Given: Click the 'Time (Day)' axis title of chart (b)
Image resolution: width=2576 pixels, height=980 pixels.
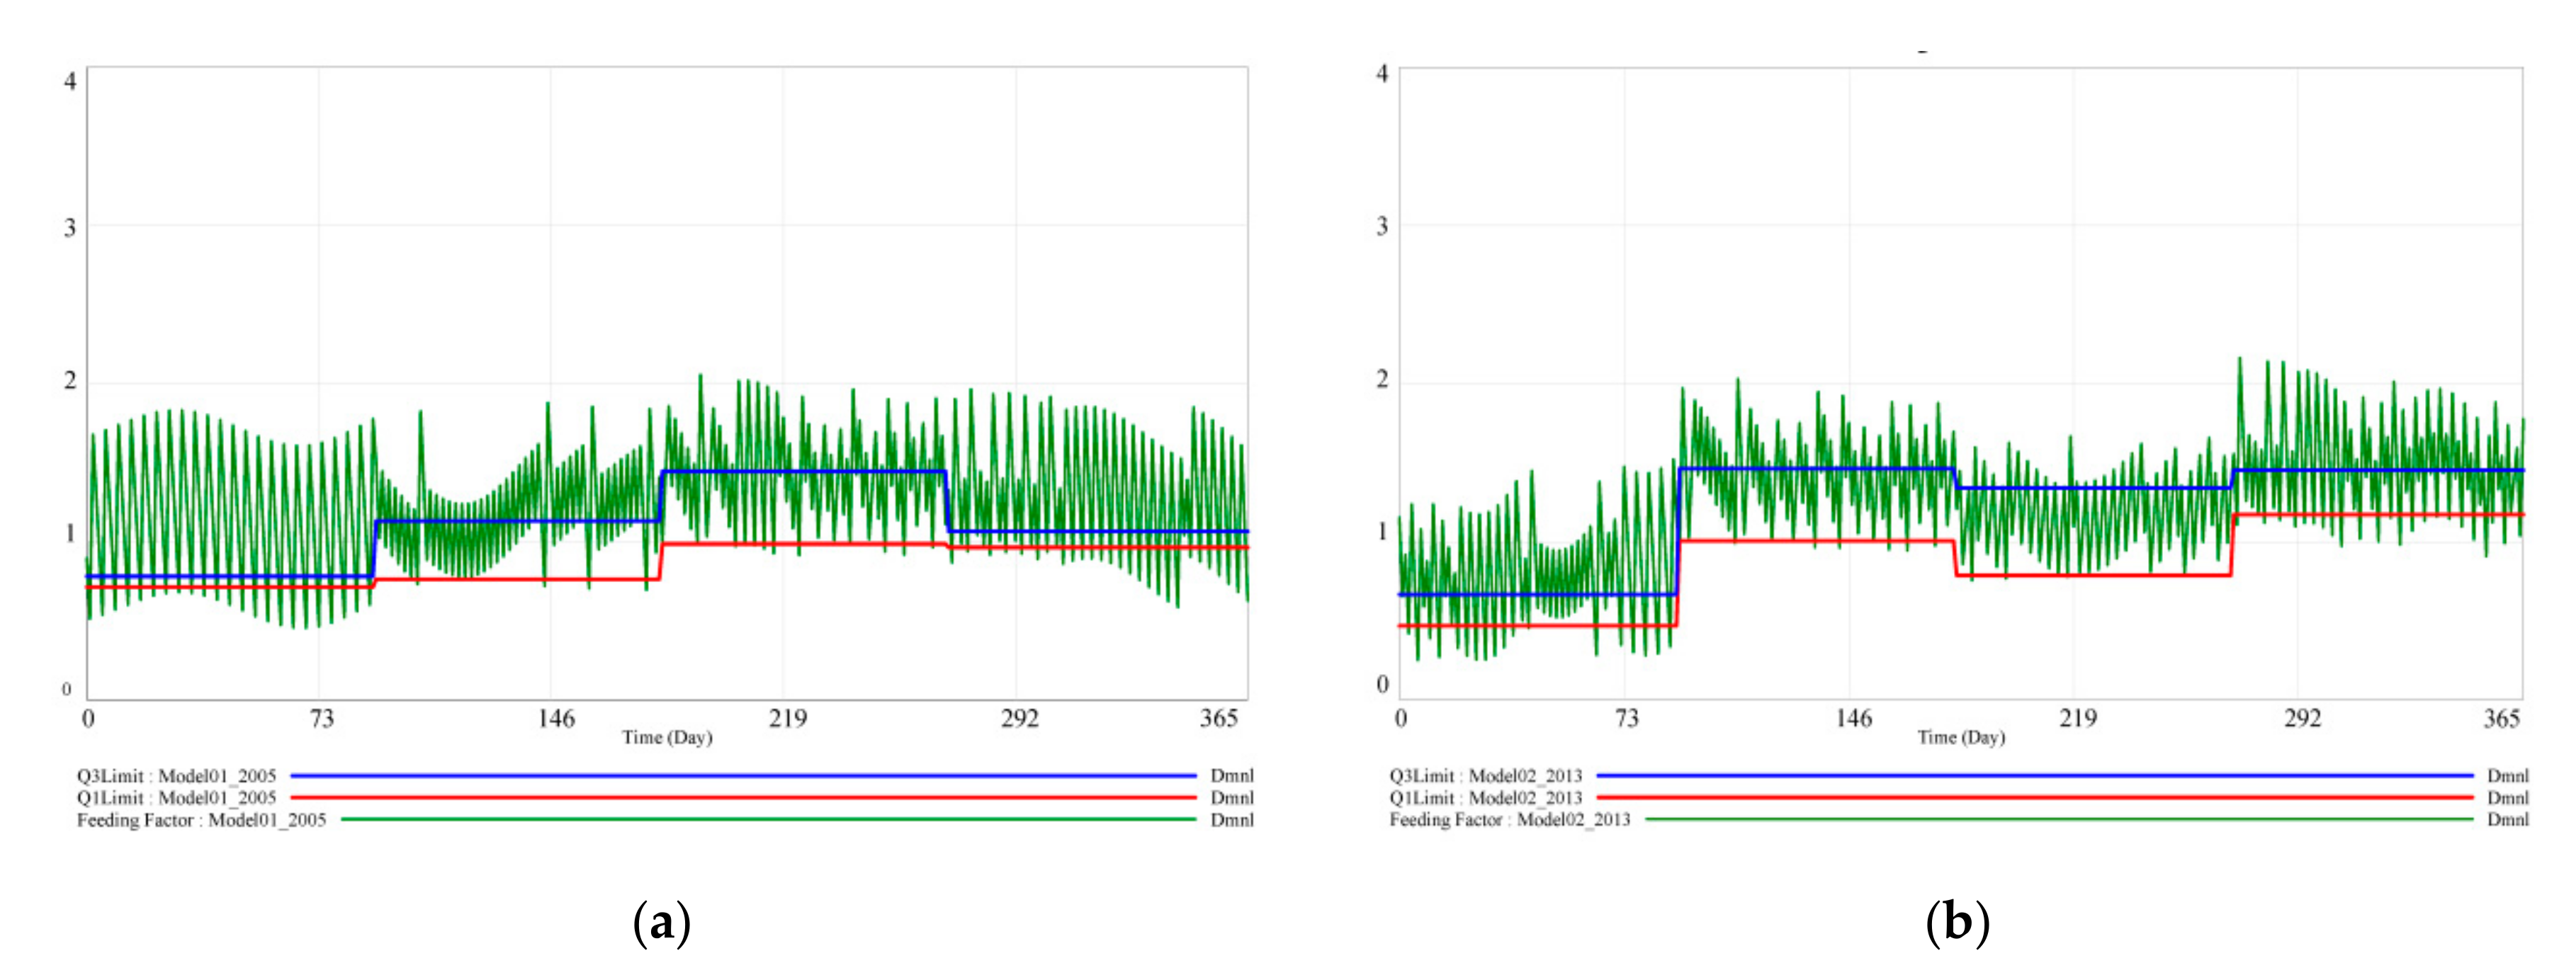Looking at the screenshot, I should coord(1960,737).
